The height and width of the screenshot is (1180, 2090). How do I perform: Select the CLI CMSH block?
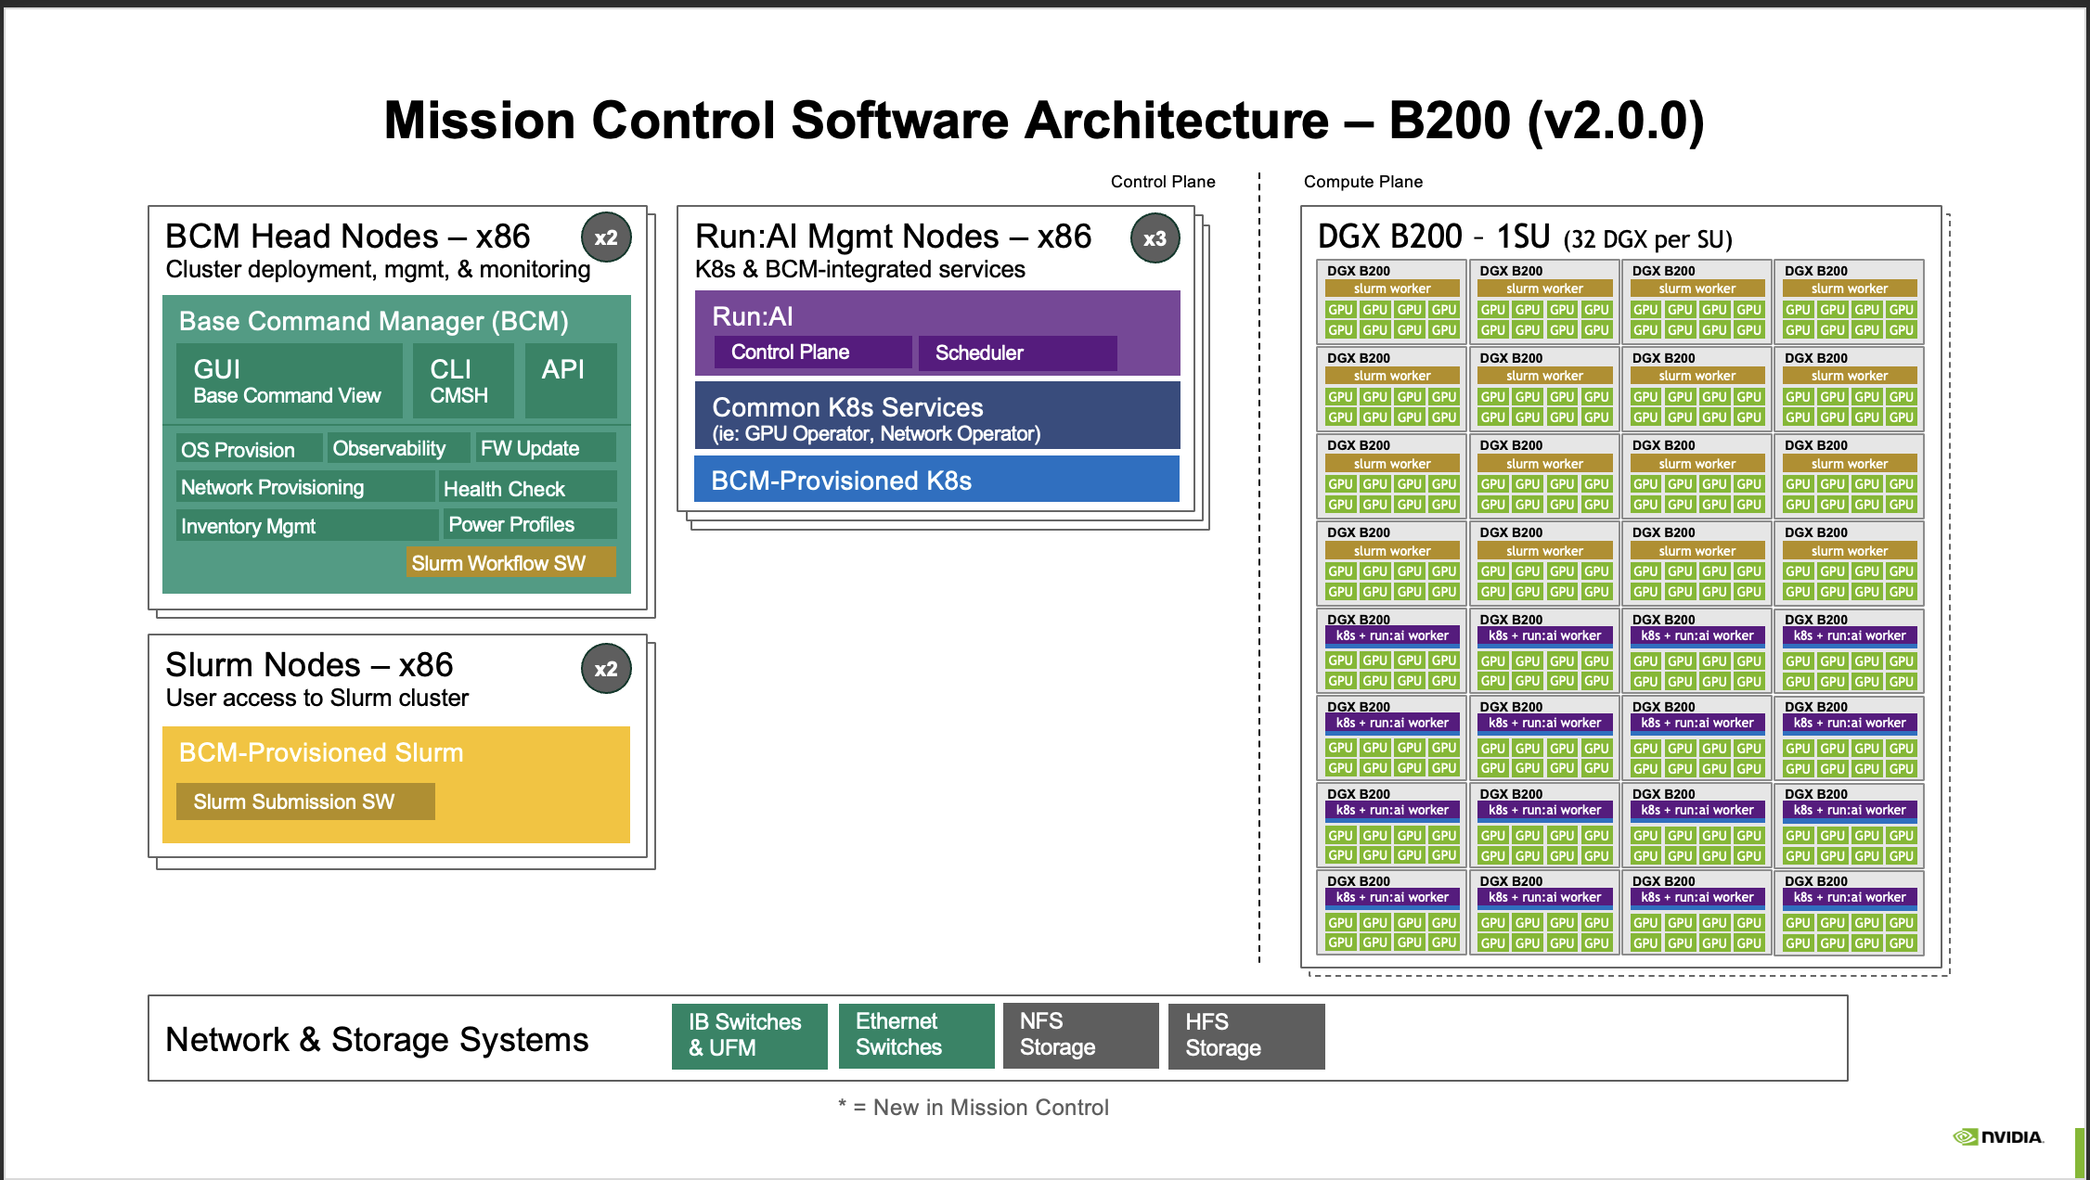point(462,381)
